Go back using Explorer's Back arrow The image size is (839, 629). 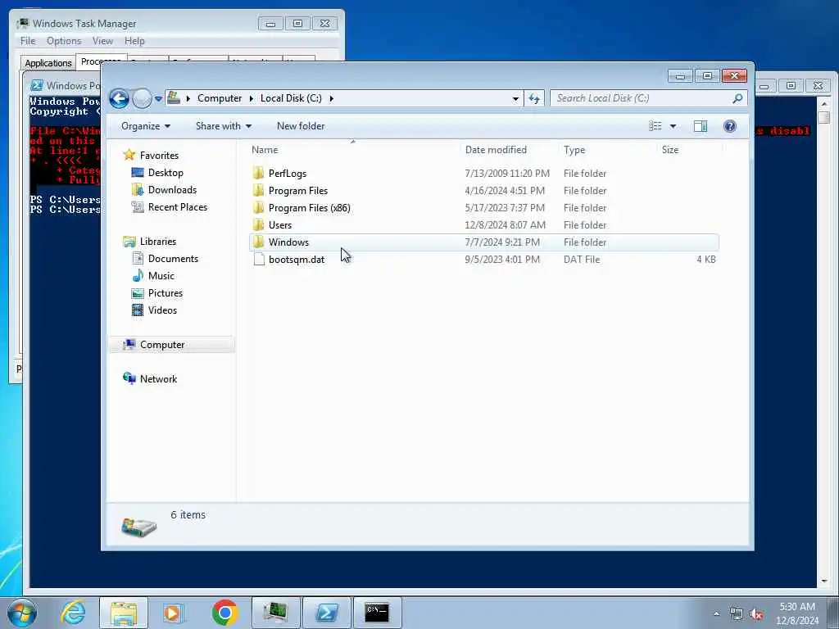(x=119, y=98)
